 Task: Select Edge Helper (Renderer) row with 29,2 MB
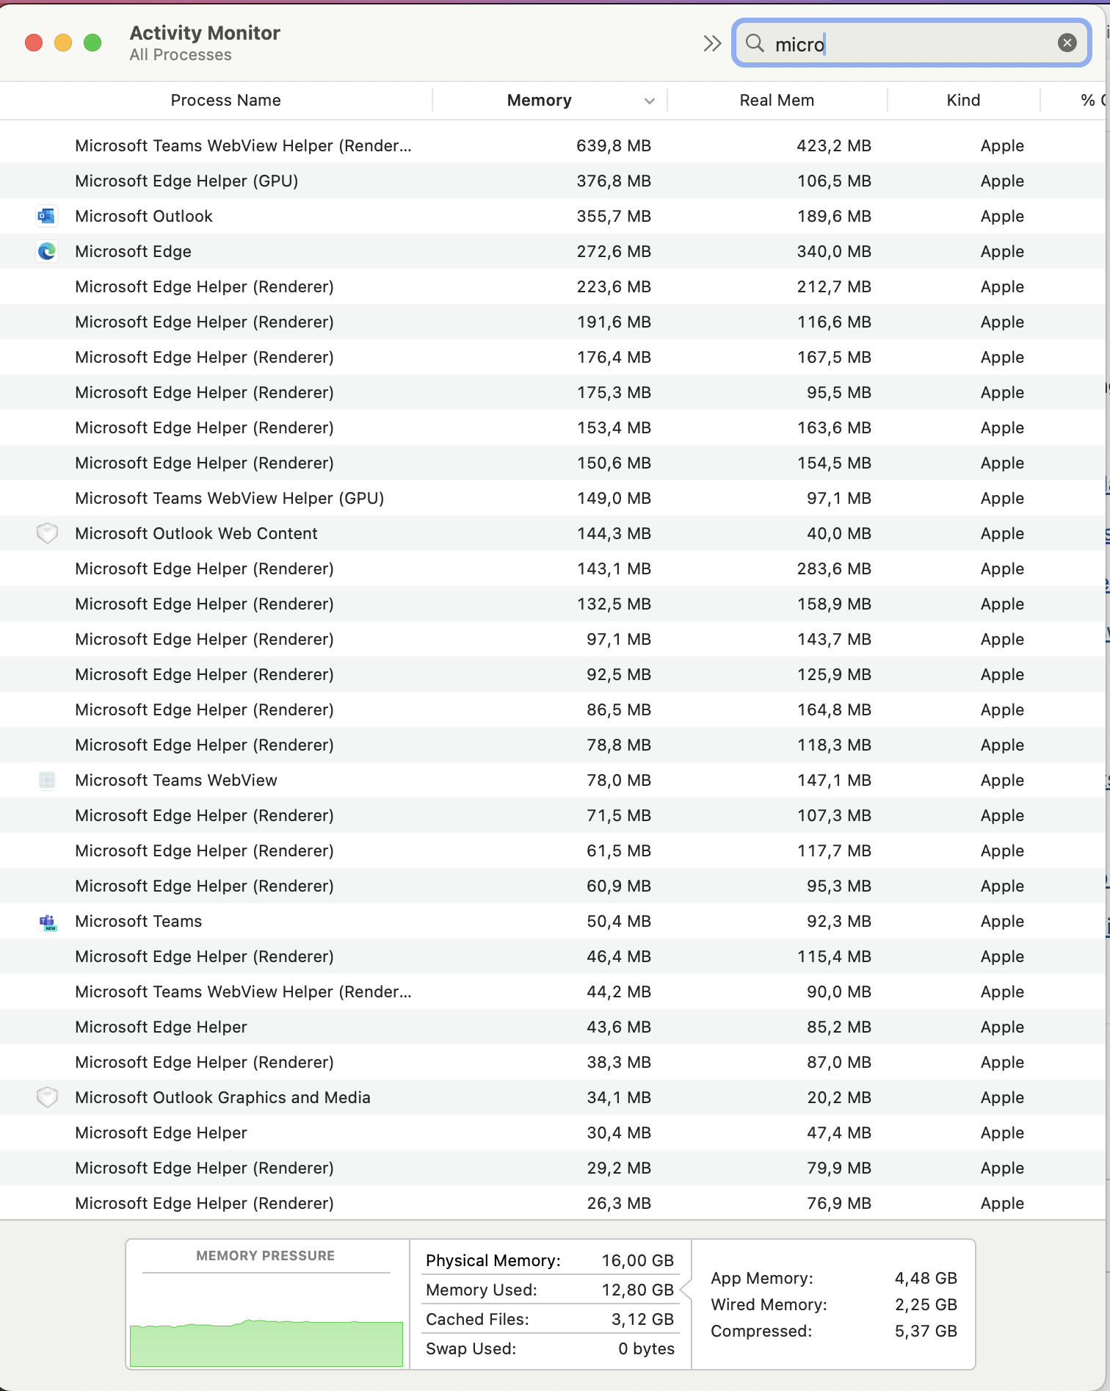click(x=553, y=1168)
